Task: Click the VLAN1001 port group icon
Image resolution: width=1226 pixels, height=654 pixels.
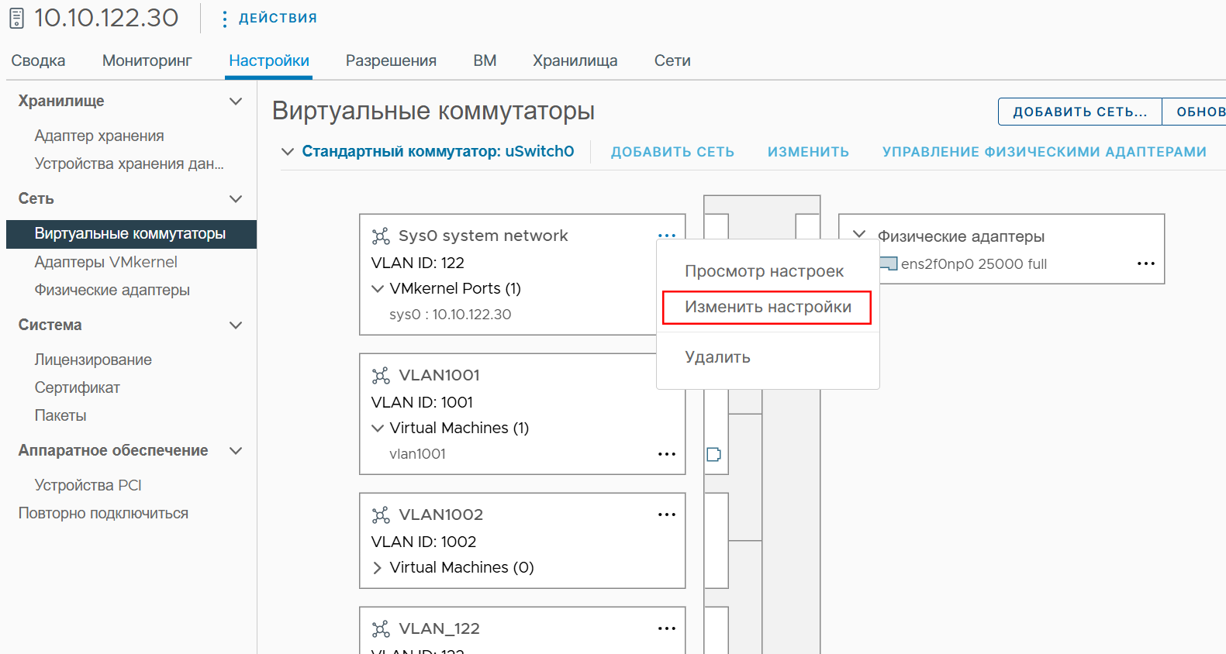Action: pyautogui.click(x=381, y=376)
